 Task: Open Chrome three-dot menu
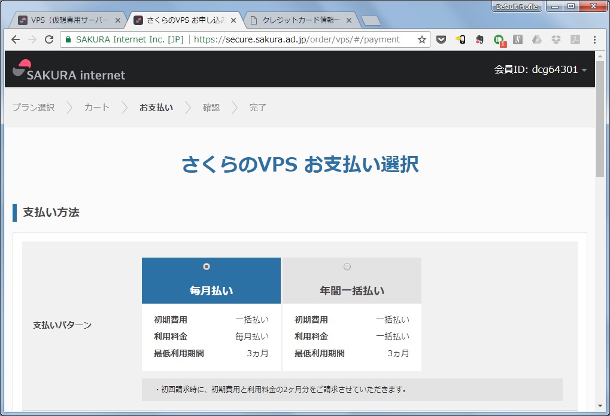pos(594,39)
